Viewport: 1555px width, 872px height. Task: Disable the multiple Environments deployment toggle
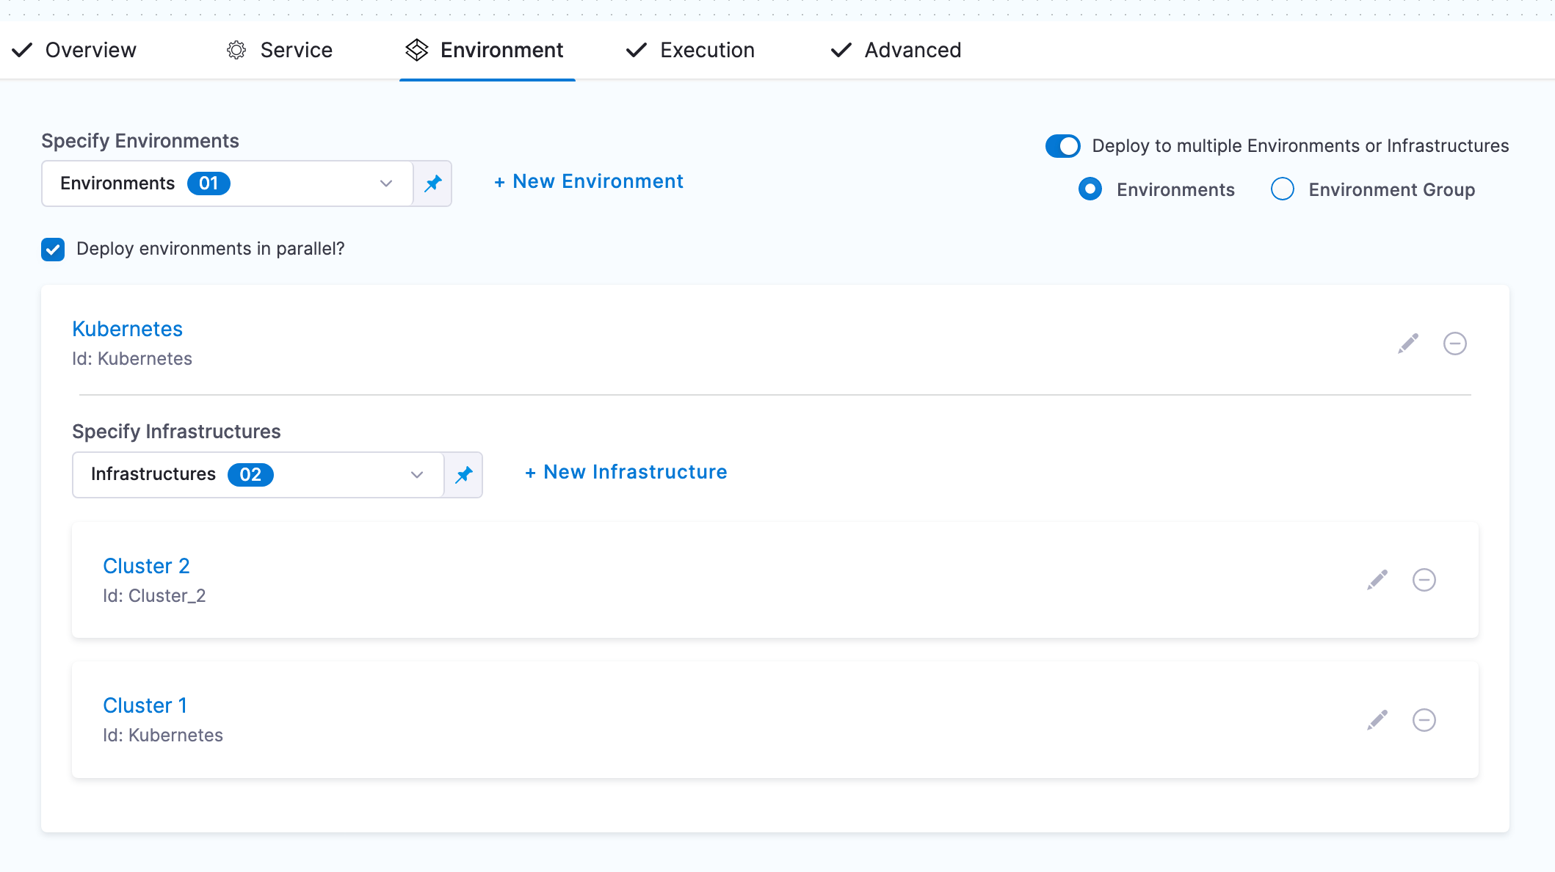(x=1062, y=146)
